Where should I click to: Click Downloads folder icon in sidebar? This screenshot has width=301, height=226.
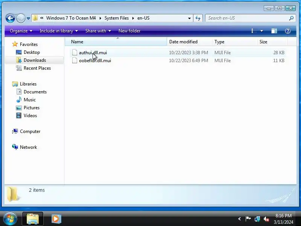point(19,60)
